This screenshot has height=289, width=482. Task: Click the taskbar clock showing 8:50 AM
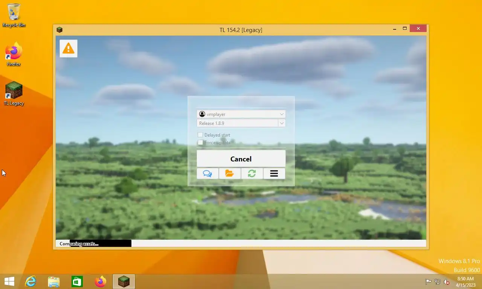tap(465, 282)
